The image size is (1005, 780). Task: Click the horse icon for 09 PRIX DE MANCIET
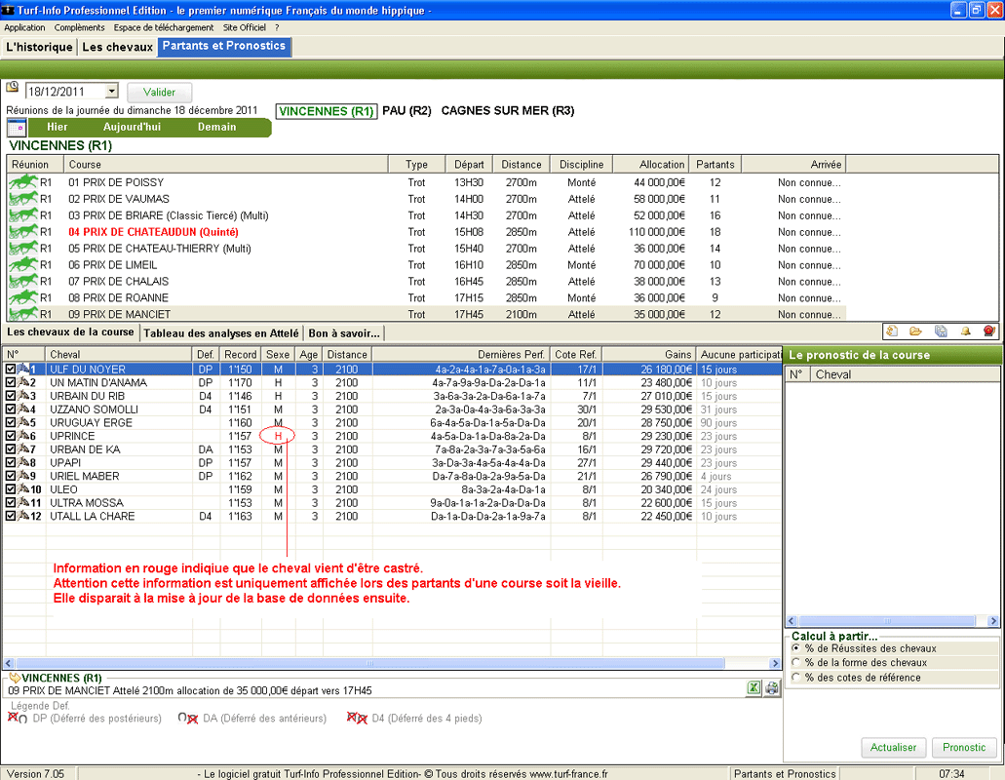pyautogui.click(x=23, y=314)
